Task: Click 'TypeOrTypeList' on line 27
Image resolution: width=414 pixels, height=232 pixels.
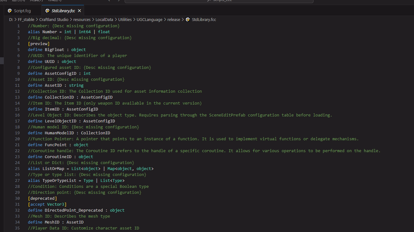Action: [x=59, y=180]
